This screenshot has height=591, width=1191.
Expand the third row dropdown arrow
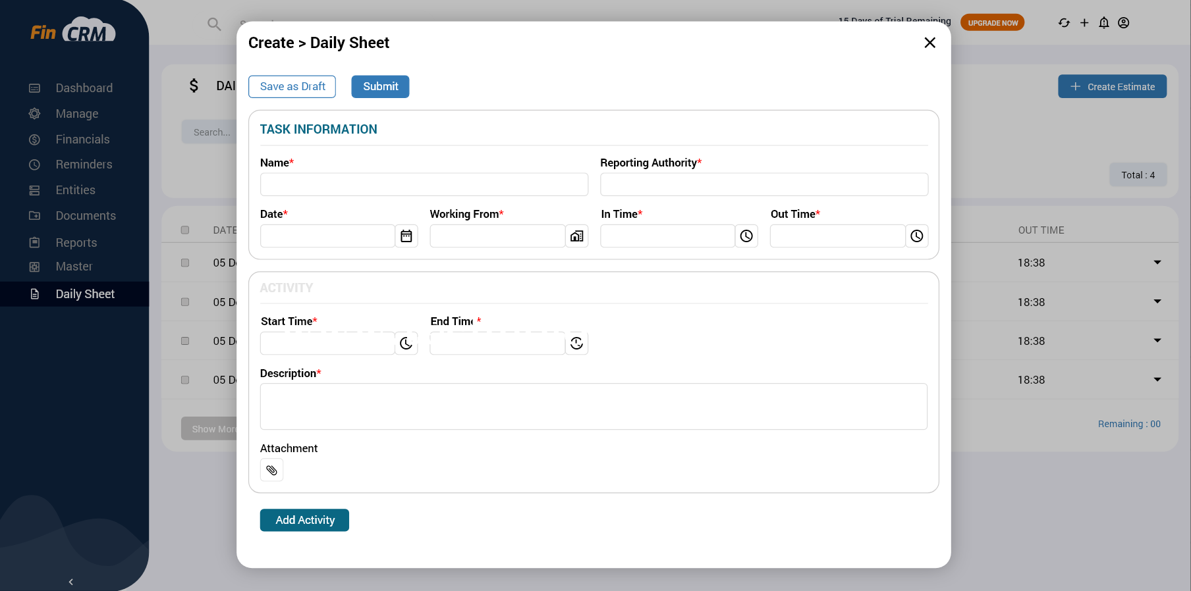tap(1157, 340)
